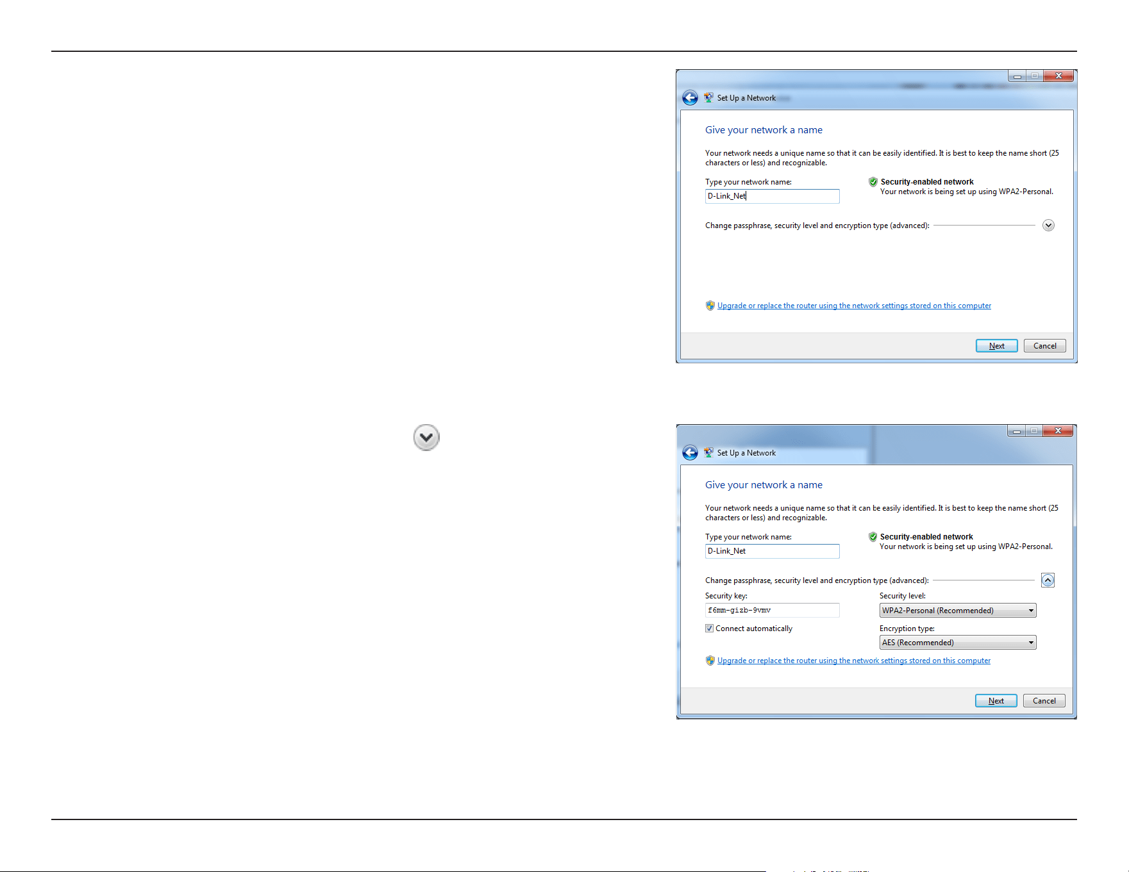
Task: Click Cancel in the lower dialog
Action: click(x=1044, y=701)
